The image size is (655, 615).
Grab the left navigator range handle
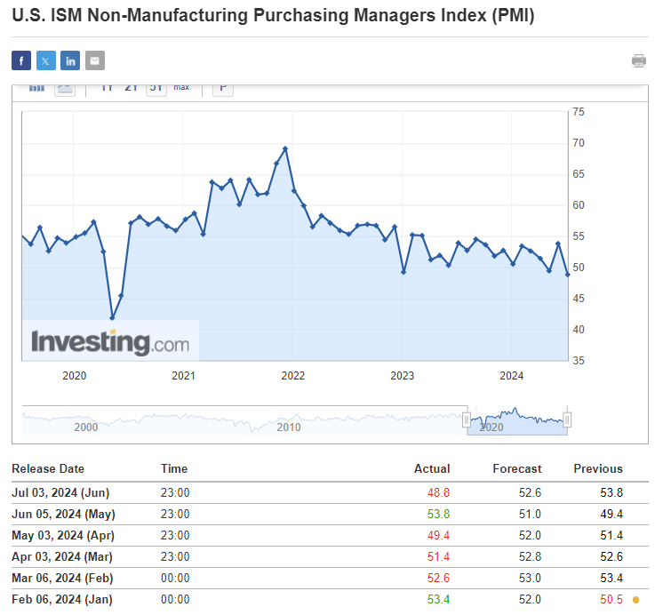click(467, 419)
